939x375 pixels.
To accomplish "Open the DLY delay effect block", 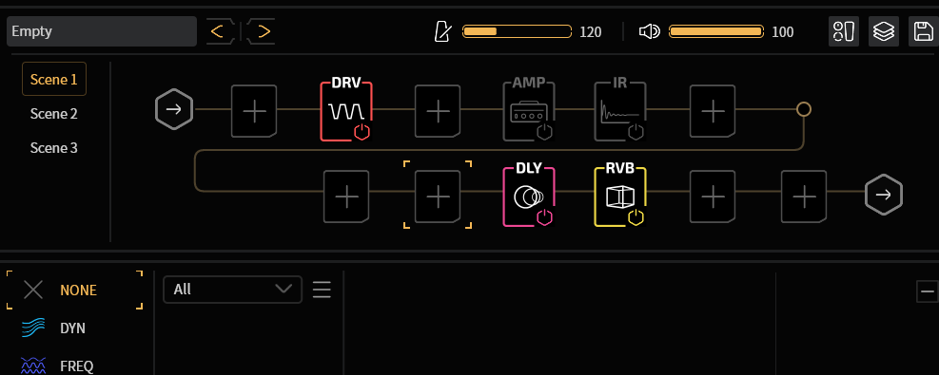I will tap(529, 196).
